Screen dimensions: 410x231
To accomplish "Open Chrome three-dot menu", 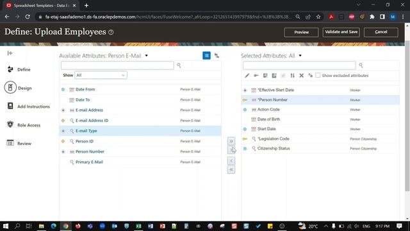I will coord(403,17).
